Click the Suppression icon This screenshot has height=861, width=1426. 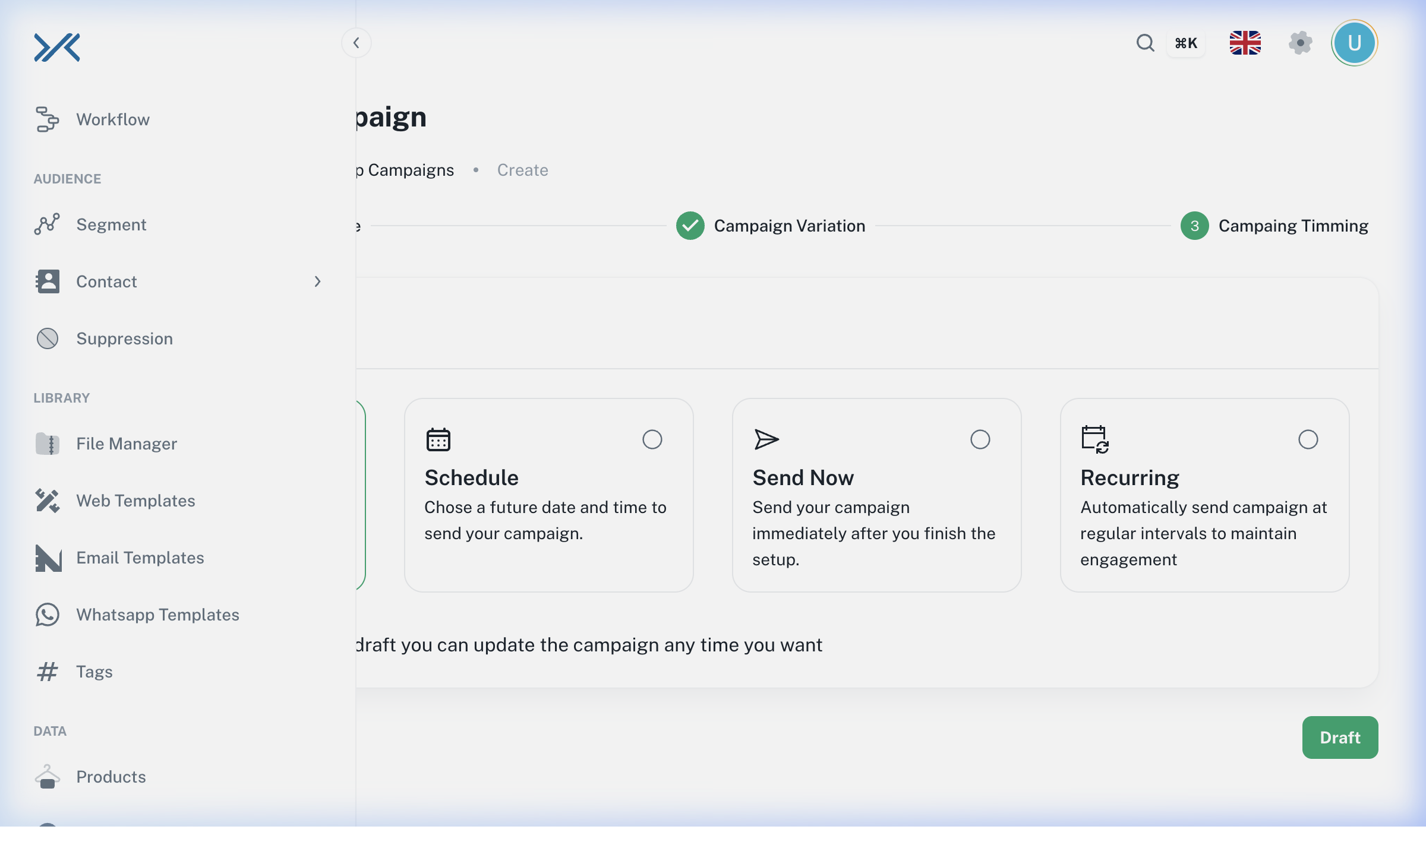pyautogui.click(x=48, y=338)
